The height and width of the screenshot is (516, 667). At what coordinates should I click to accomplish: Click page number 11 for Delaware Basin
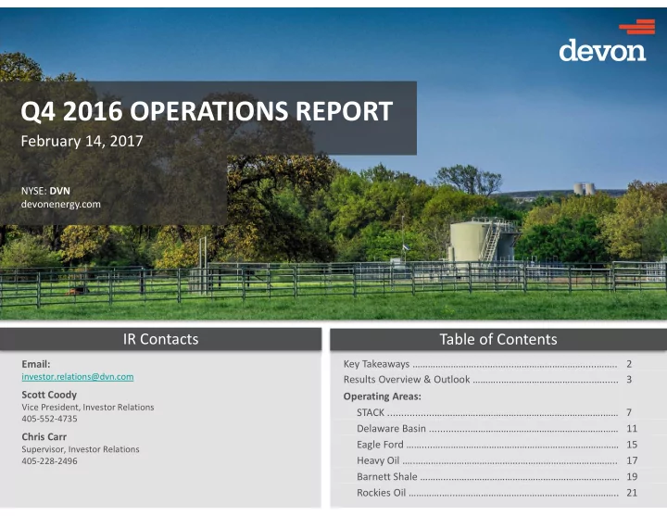click(x=632, y=428)
